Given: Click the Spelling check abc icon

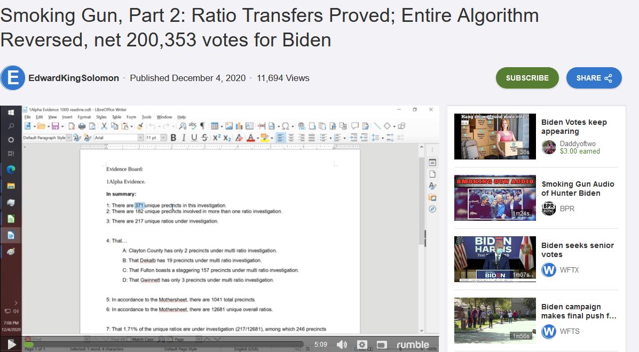Looking at the screenshot, I should 192,126.
